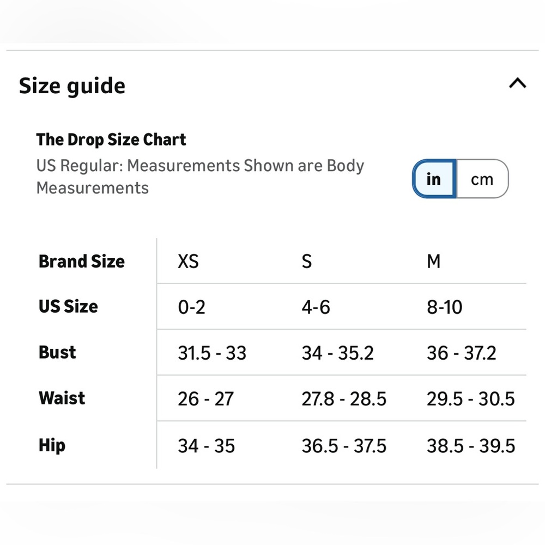This screenshot has width=545, height=545.
Task: Select the XS brand size column
Action: tap(188, 261)
